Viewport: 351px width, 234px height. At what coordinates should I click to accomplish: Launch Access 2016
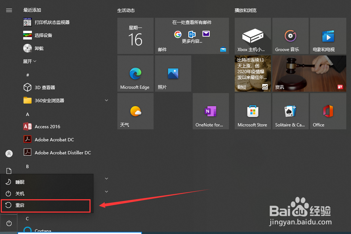(42, 126)
